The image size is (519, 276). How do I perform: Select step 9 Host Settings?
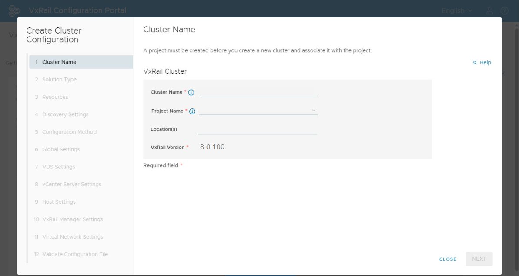coord(81,202)
